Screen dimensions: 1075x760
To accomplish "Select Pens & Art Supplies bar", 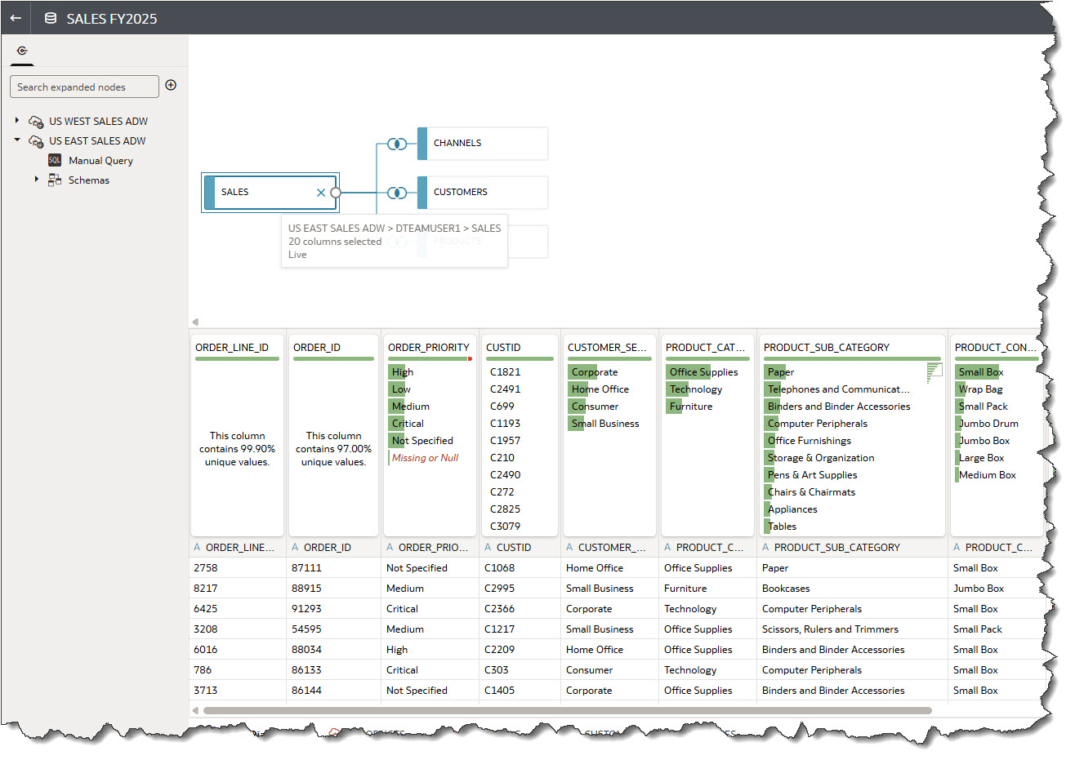I will (813, 475).
